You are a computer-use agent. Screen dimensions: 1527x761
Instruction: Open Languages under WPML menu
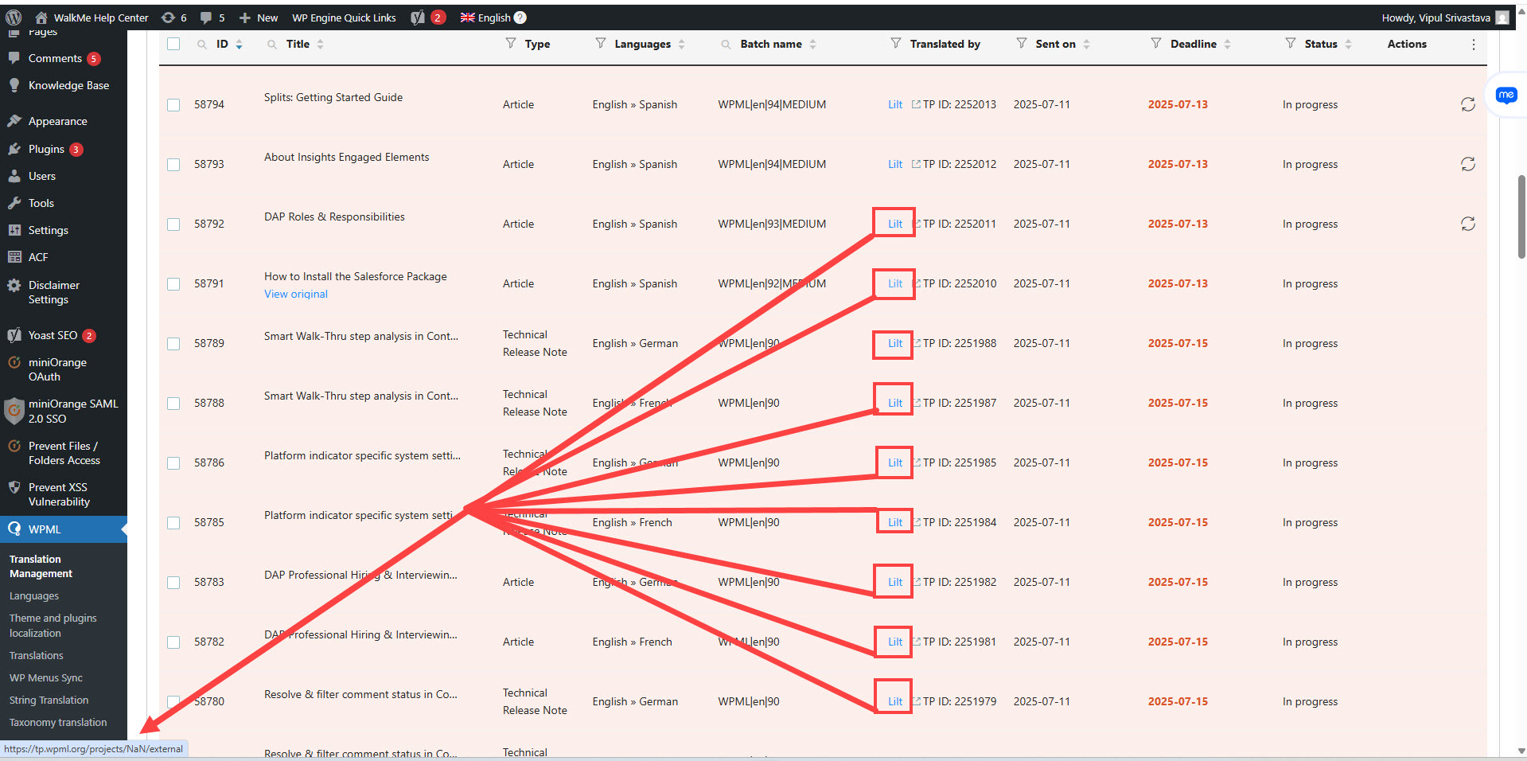(x=34, y=596)
